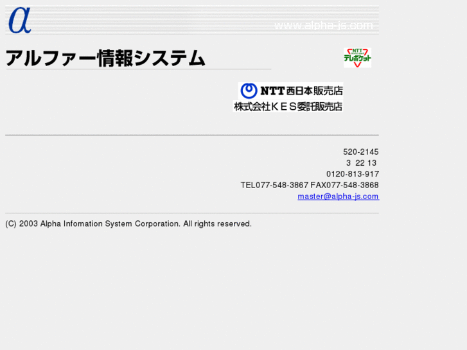This screenshot has width=467, height=350.
Task: Click the www.alpha-js.com header text
Action: point(324,25)
